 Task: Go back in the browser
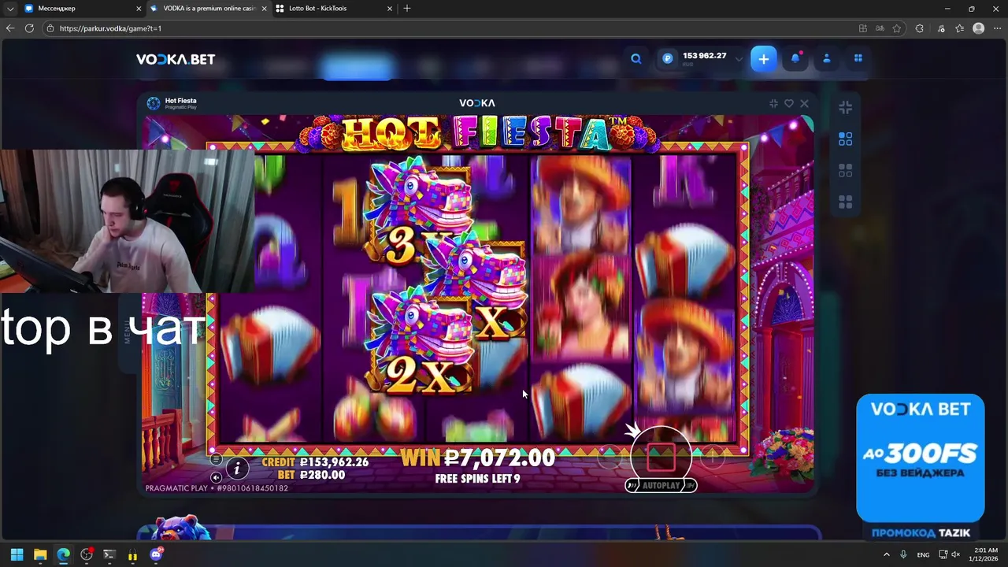pos(10,28)
